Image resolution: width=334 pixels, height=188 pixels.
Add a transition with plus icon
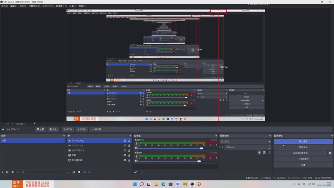coord(259,152)
